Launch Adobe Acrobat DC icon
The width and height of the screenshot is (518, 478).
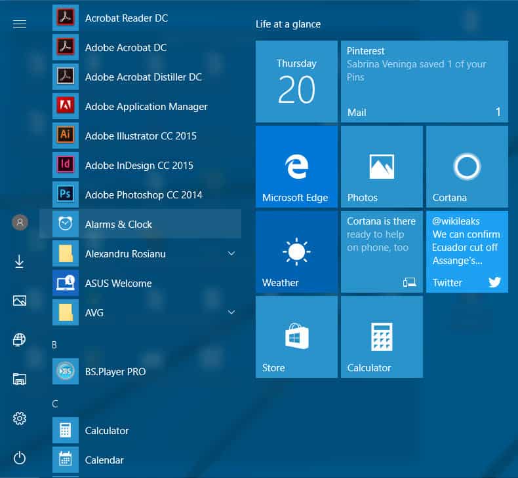pyautogui.click(x=66, y=47)
